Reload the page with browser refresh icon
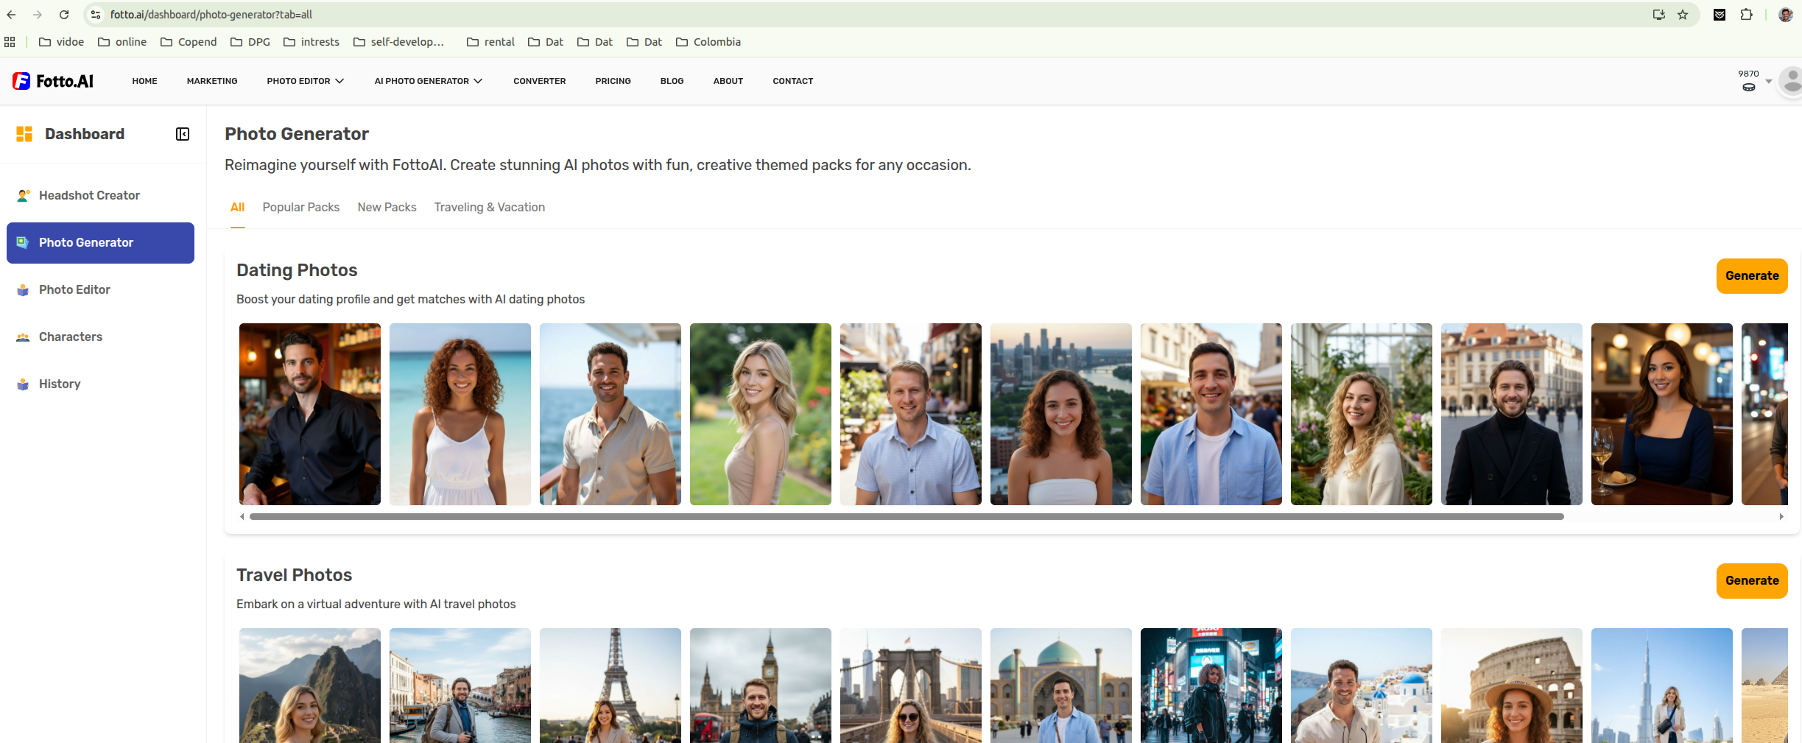Viewport: 1802px width, 743px height. (64, 15)
